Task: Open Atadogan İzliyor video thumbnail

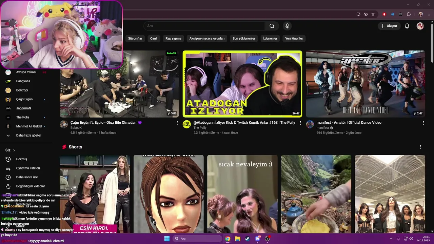Action: [242, 84]
